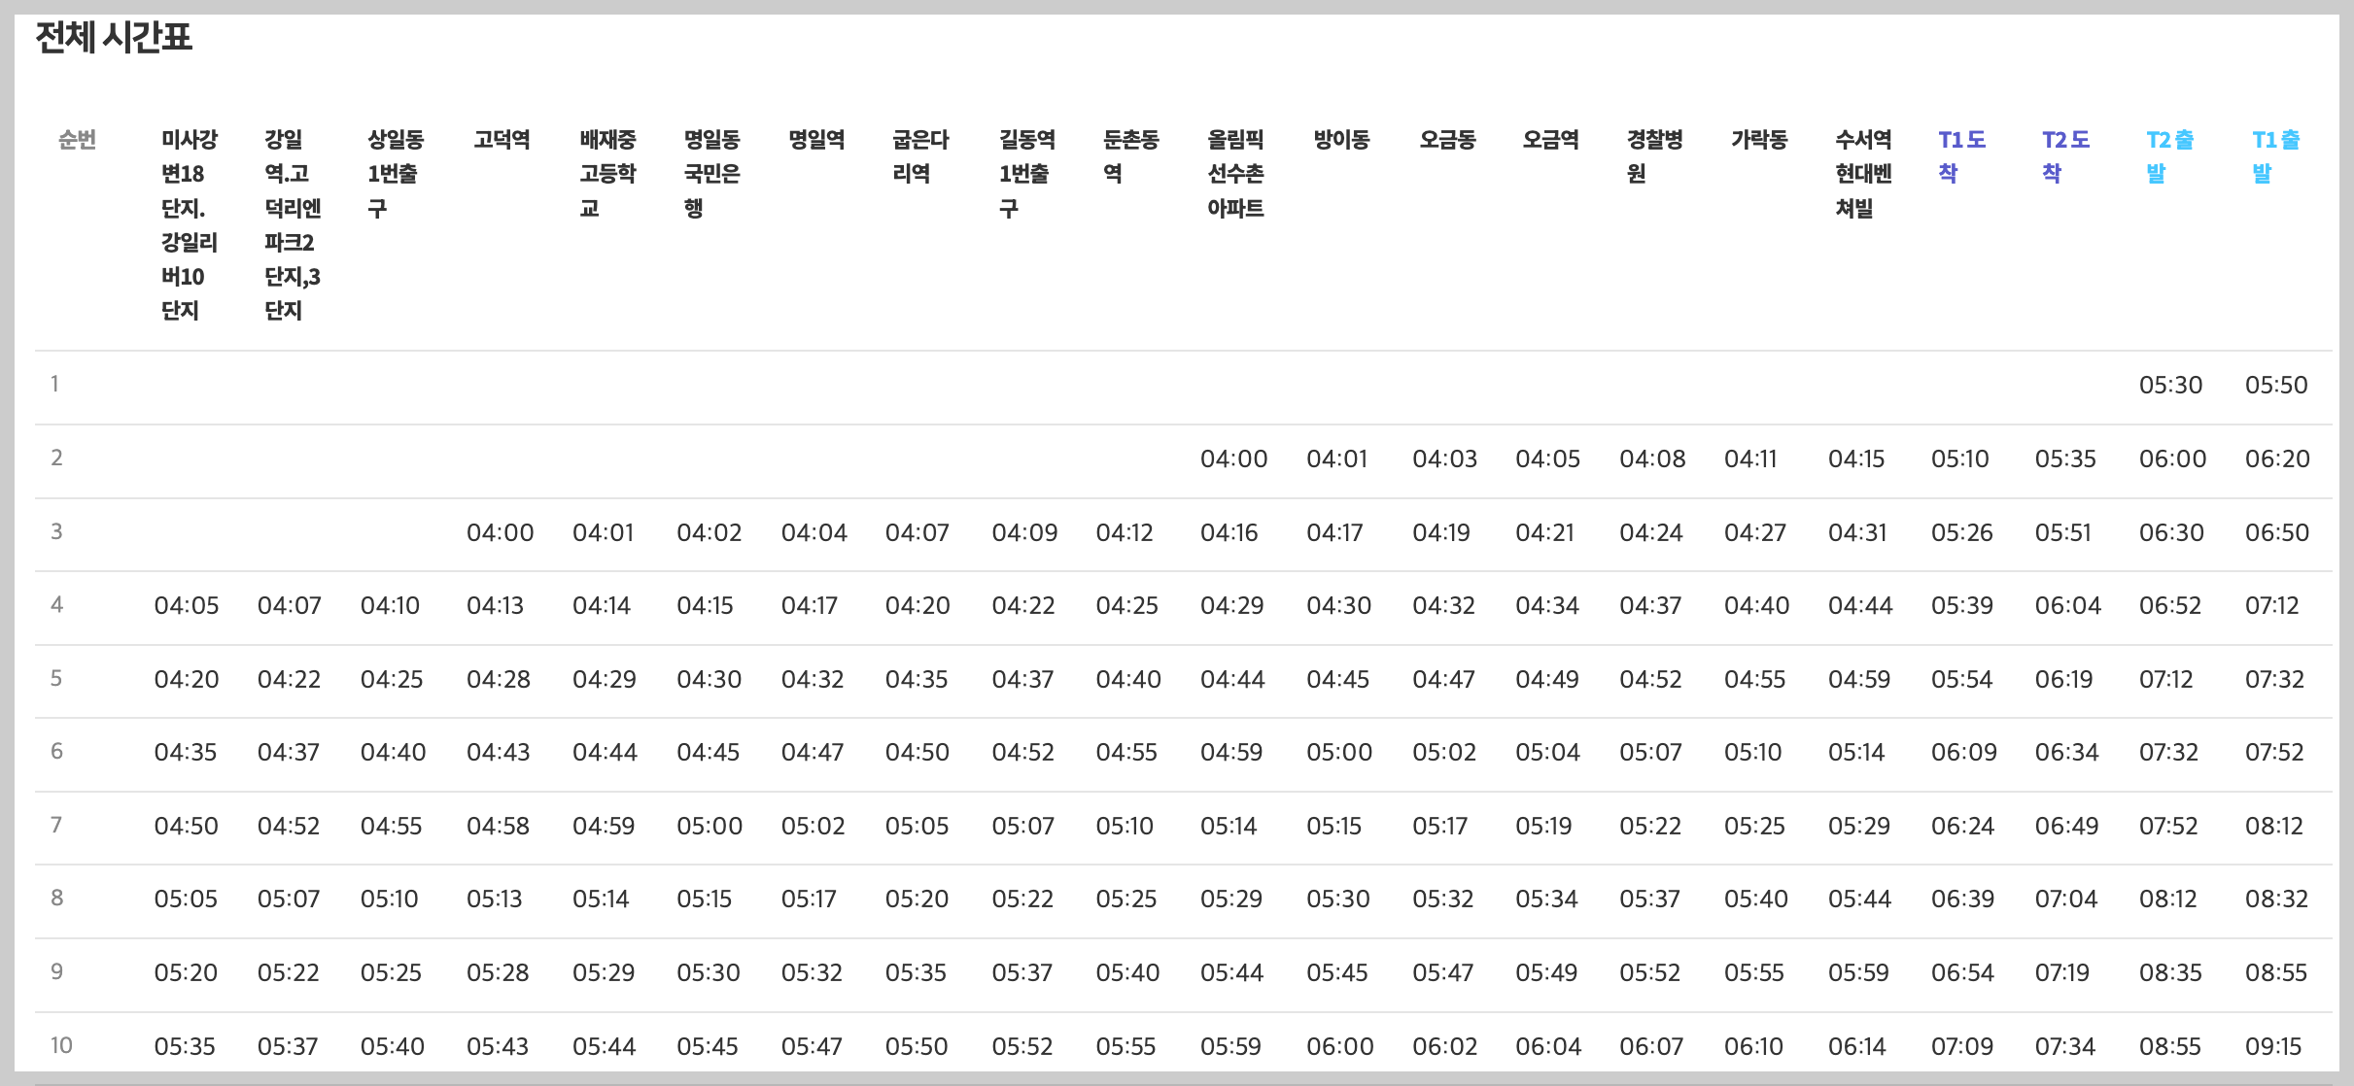Select row number 1 in the timetable
The image size is (2354, 1086).
pos(56,385)
